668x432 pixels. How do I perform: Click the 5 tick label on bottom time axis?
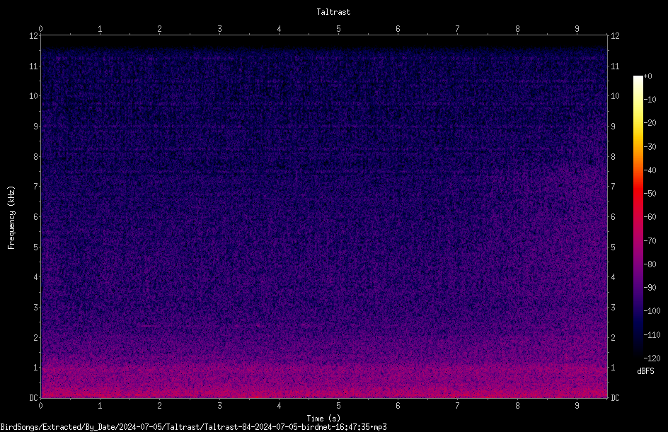point(338,406)
